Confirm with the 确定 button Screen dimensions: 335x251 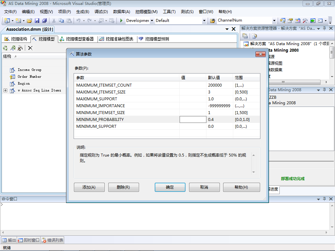(170, 187)
